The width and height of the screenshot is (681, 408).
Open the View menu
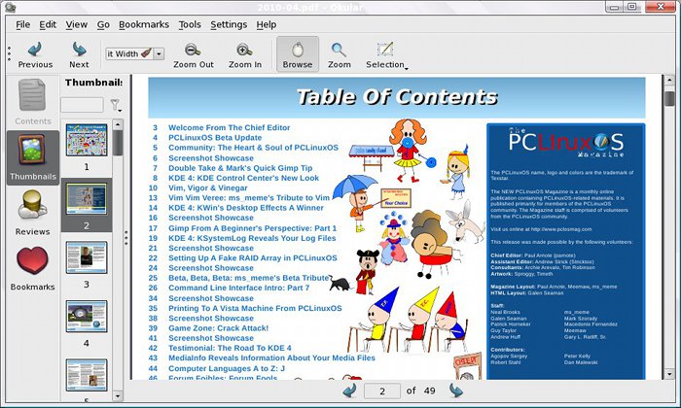click(77, 24)
